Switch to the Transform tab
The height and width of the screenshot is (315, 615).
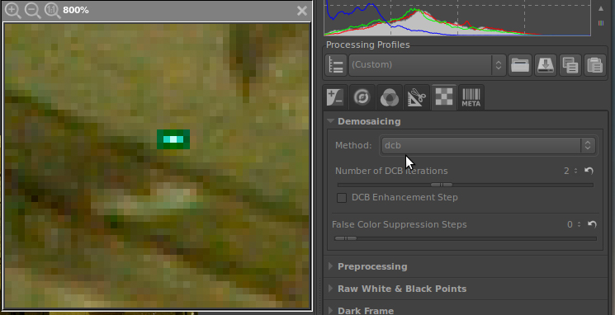click(417, 96)
